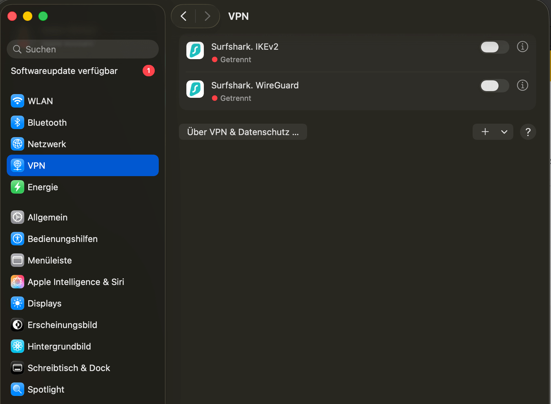Click the info icon for Surfshark WireGuard

(x=522, y=85)
